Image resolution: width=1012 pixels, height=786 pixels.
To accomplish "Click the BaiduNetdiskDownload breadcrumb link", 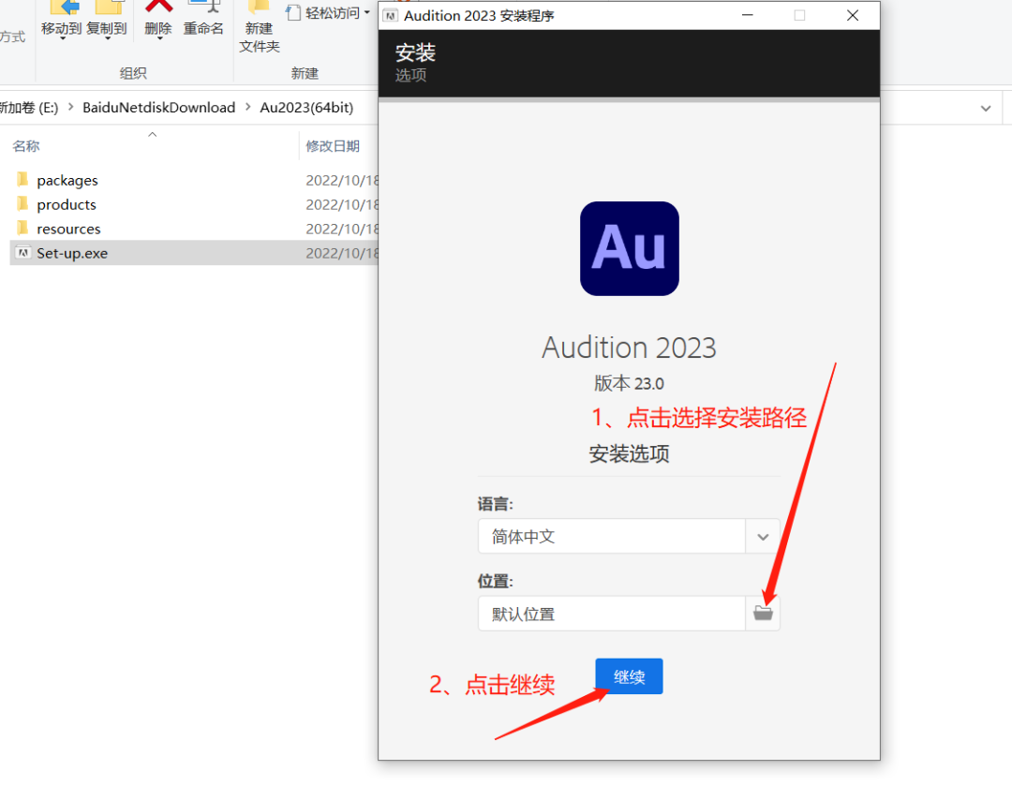I will click(157, 107).
